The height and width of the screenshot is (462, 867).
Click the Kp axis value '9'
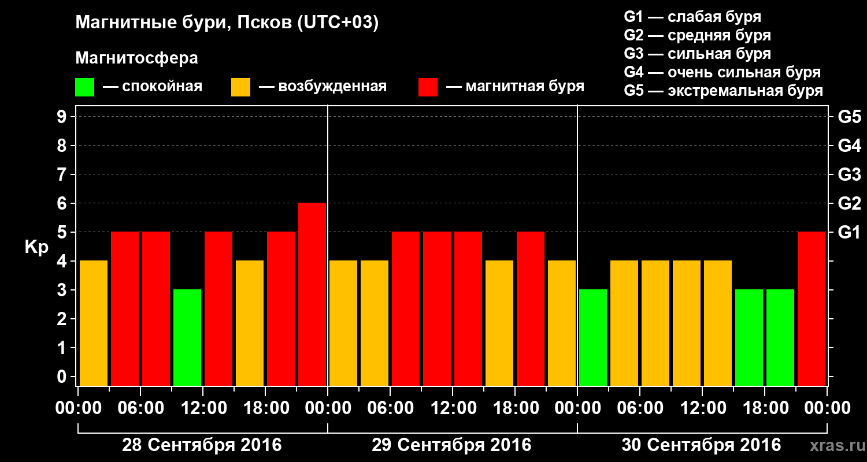click(63, 117)
